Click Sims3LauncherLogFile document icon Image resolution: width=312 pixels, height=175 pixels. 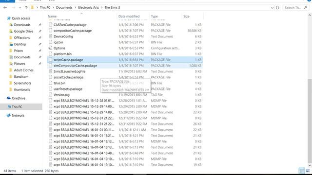point(50,71)
